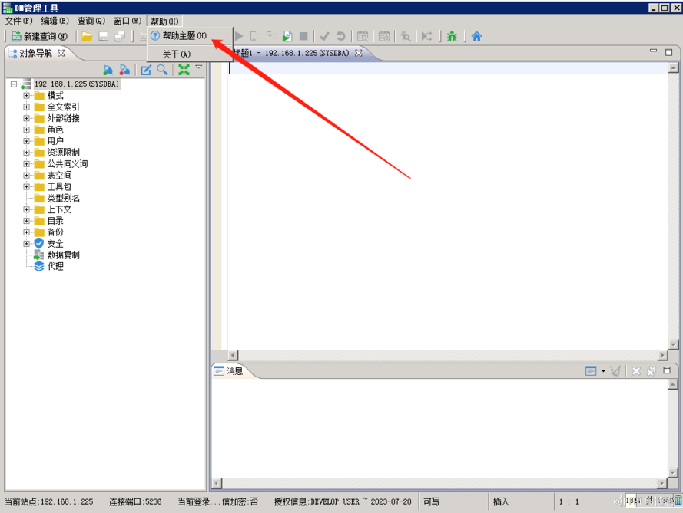Click the green bug debug icon
The width and height of the screenshot is (683, 513).
[453, 37]
